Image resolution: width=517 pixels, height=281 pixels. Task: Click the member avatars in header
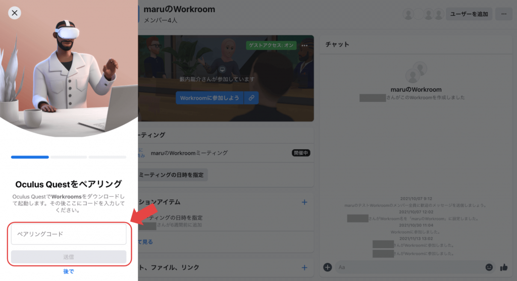[424, 14]
